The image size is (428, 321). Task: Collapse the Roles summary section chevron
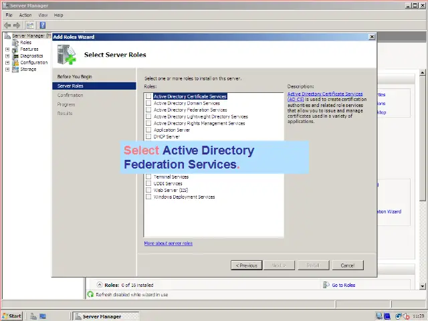point(100,285)
